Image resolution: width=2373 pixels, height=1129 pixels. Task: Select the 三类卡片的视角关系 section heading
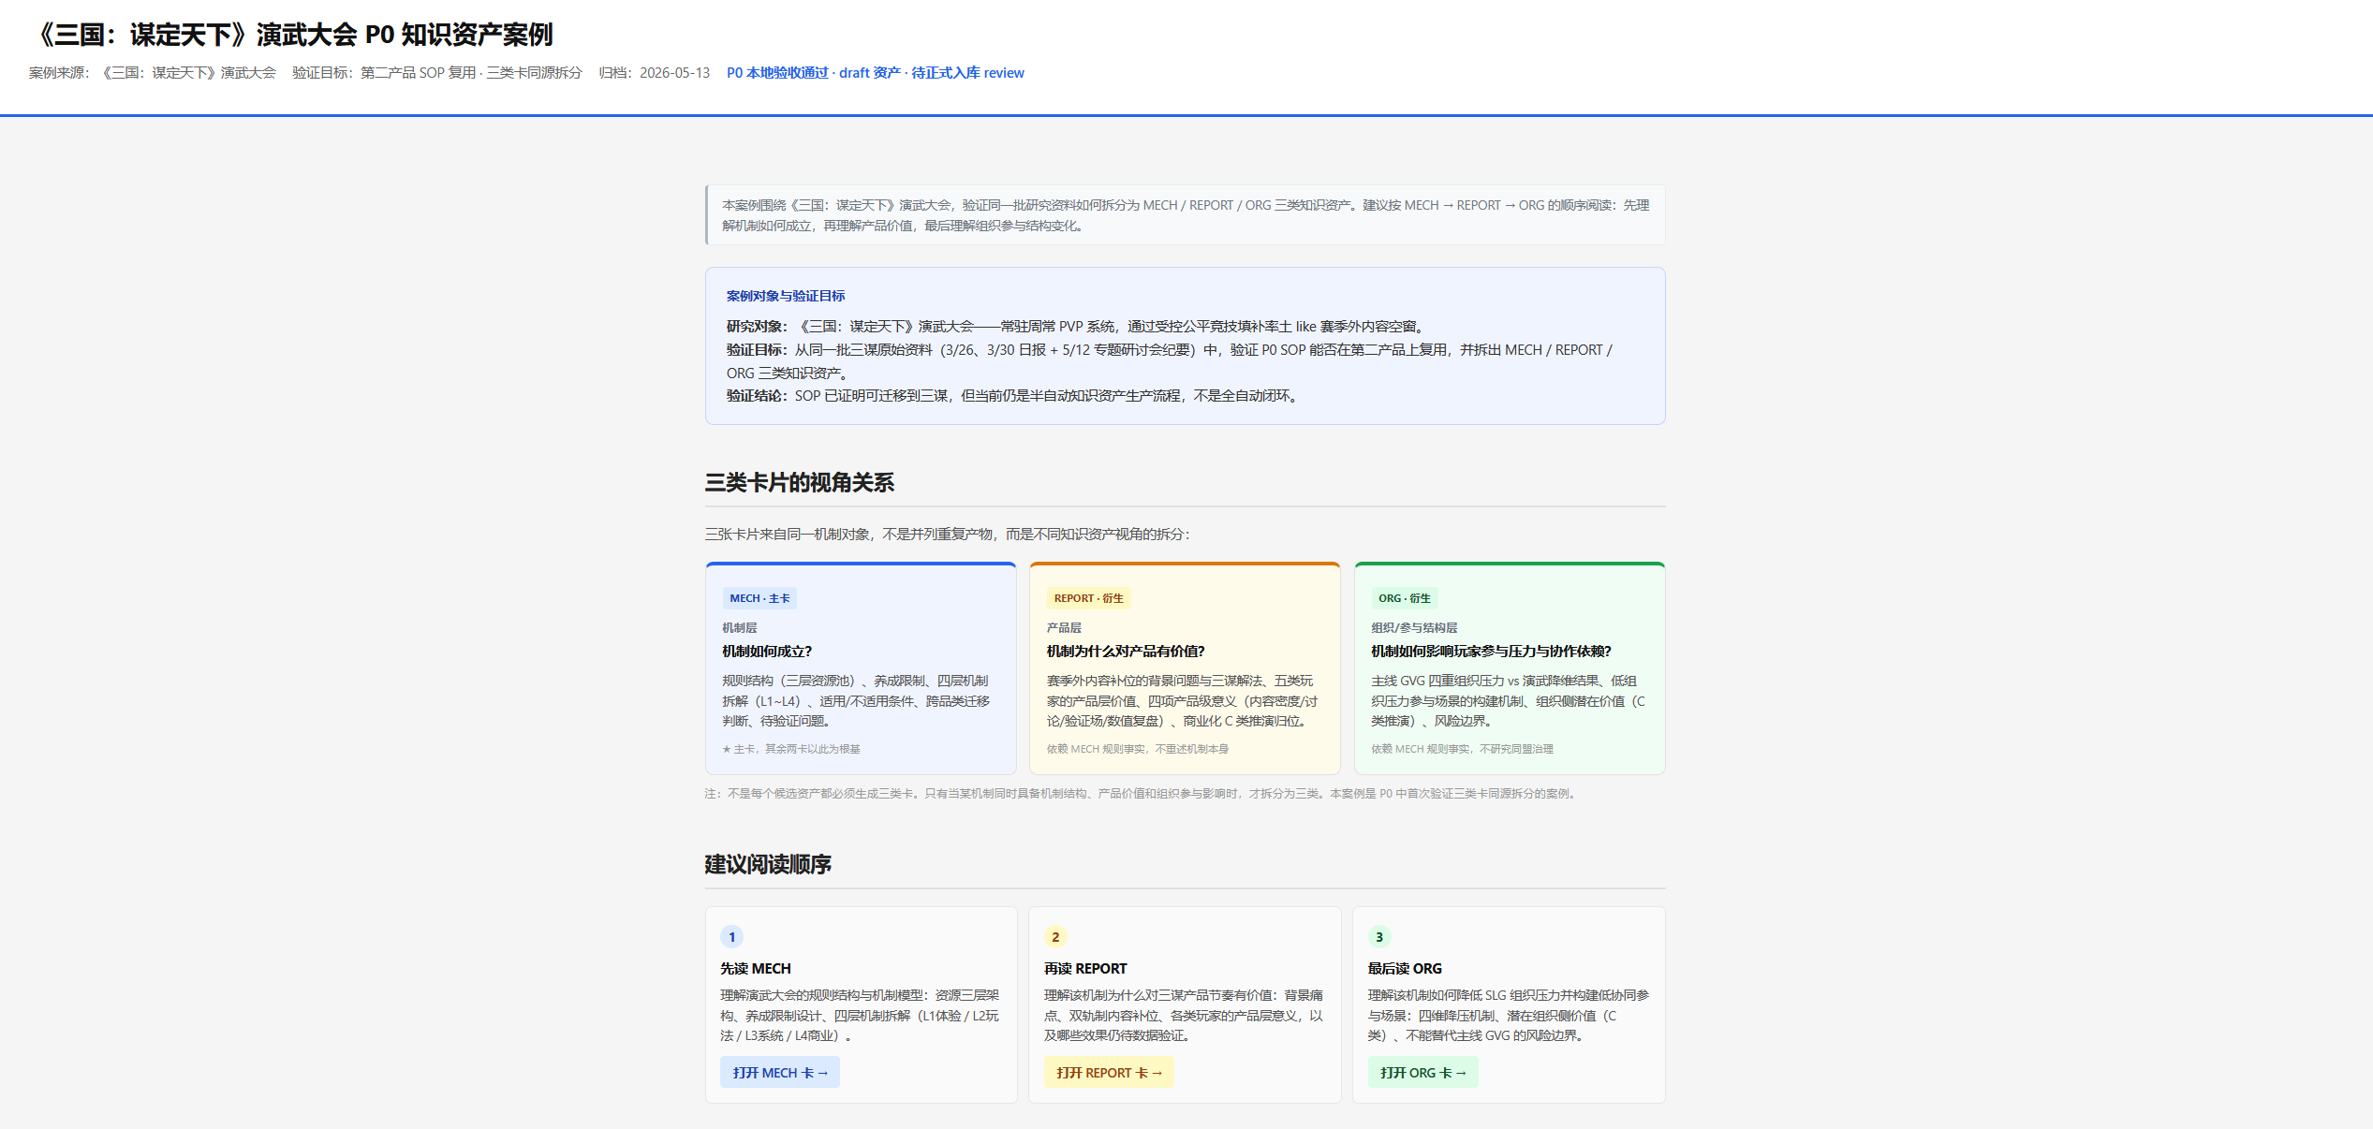(x=800, y=483)
